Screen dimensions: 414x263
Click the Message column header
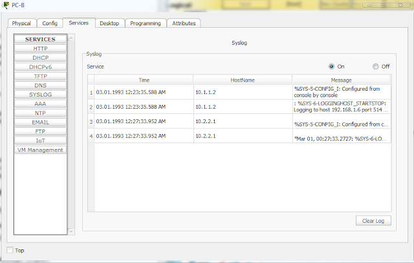[x=341, y=80]
